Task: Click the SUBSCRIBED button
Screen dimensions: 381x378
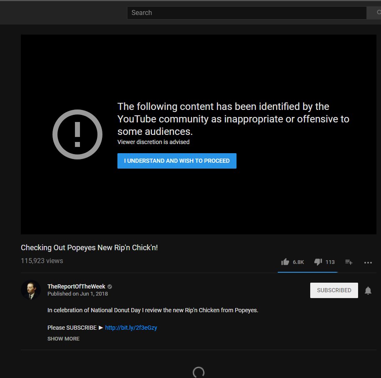Action: (x=334, y=290)
